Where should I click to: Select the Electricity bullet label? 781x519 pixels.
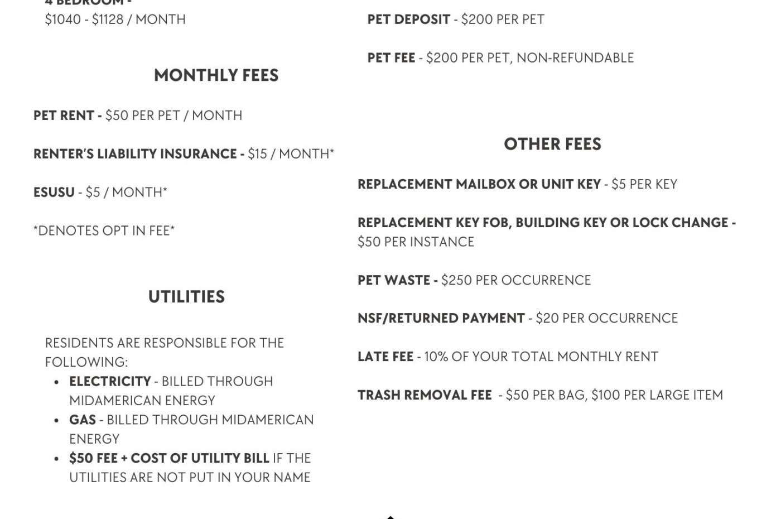(x=110, y=382)
